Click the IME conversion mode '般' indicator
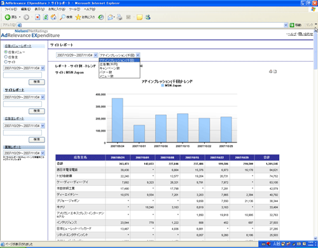The width and height of the screenshot is (318, 248). point(279,244)
